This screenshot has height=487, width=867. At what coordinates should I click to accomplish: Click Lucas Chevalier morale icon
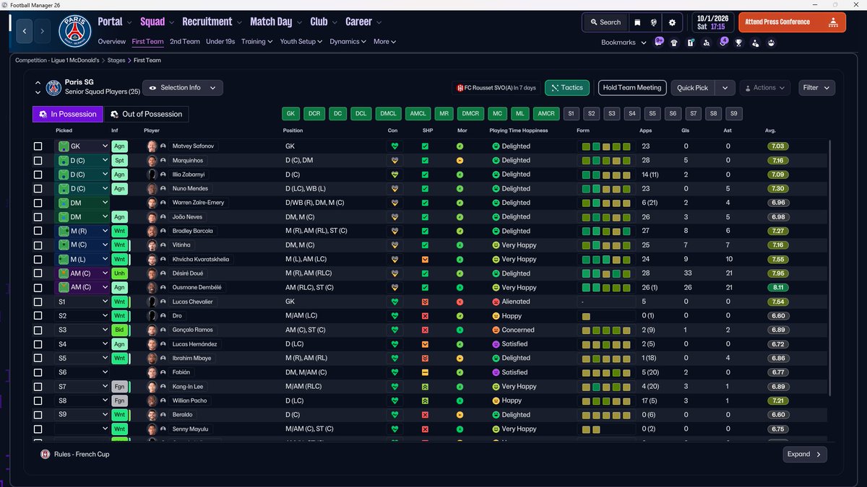pos(460,302)
